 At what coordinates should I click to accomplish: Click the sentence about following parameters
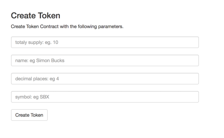tap(67, 27)
